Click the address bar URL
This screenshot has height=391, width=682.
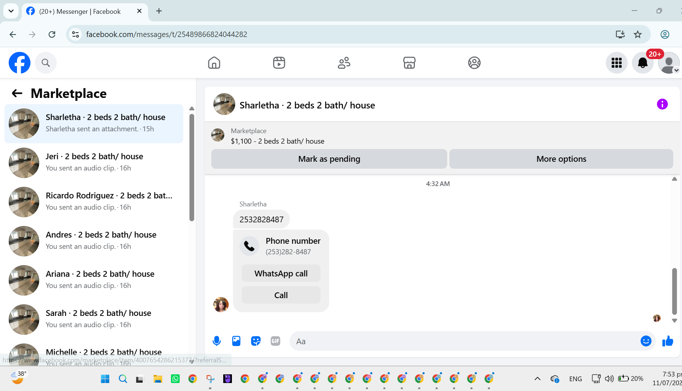tap(167, 34)
